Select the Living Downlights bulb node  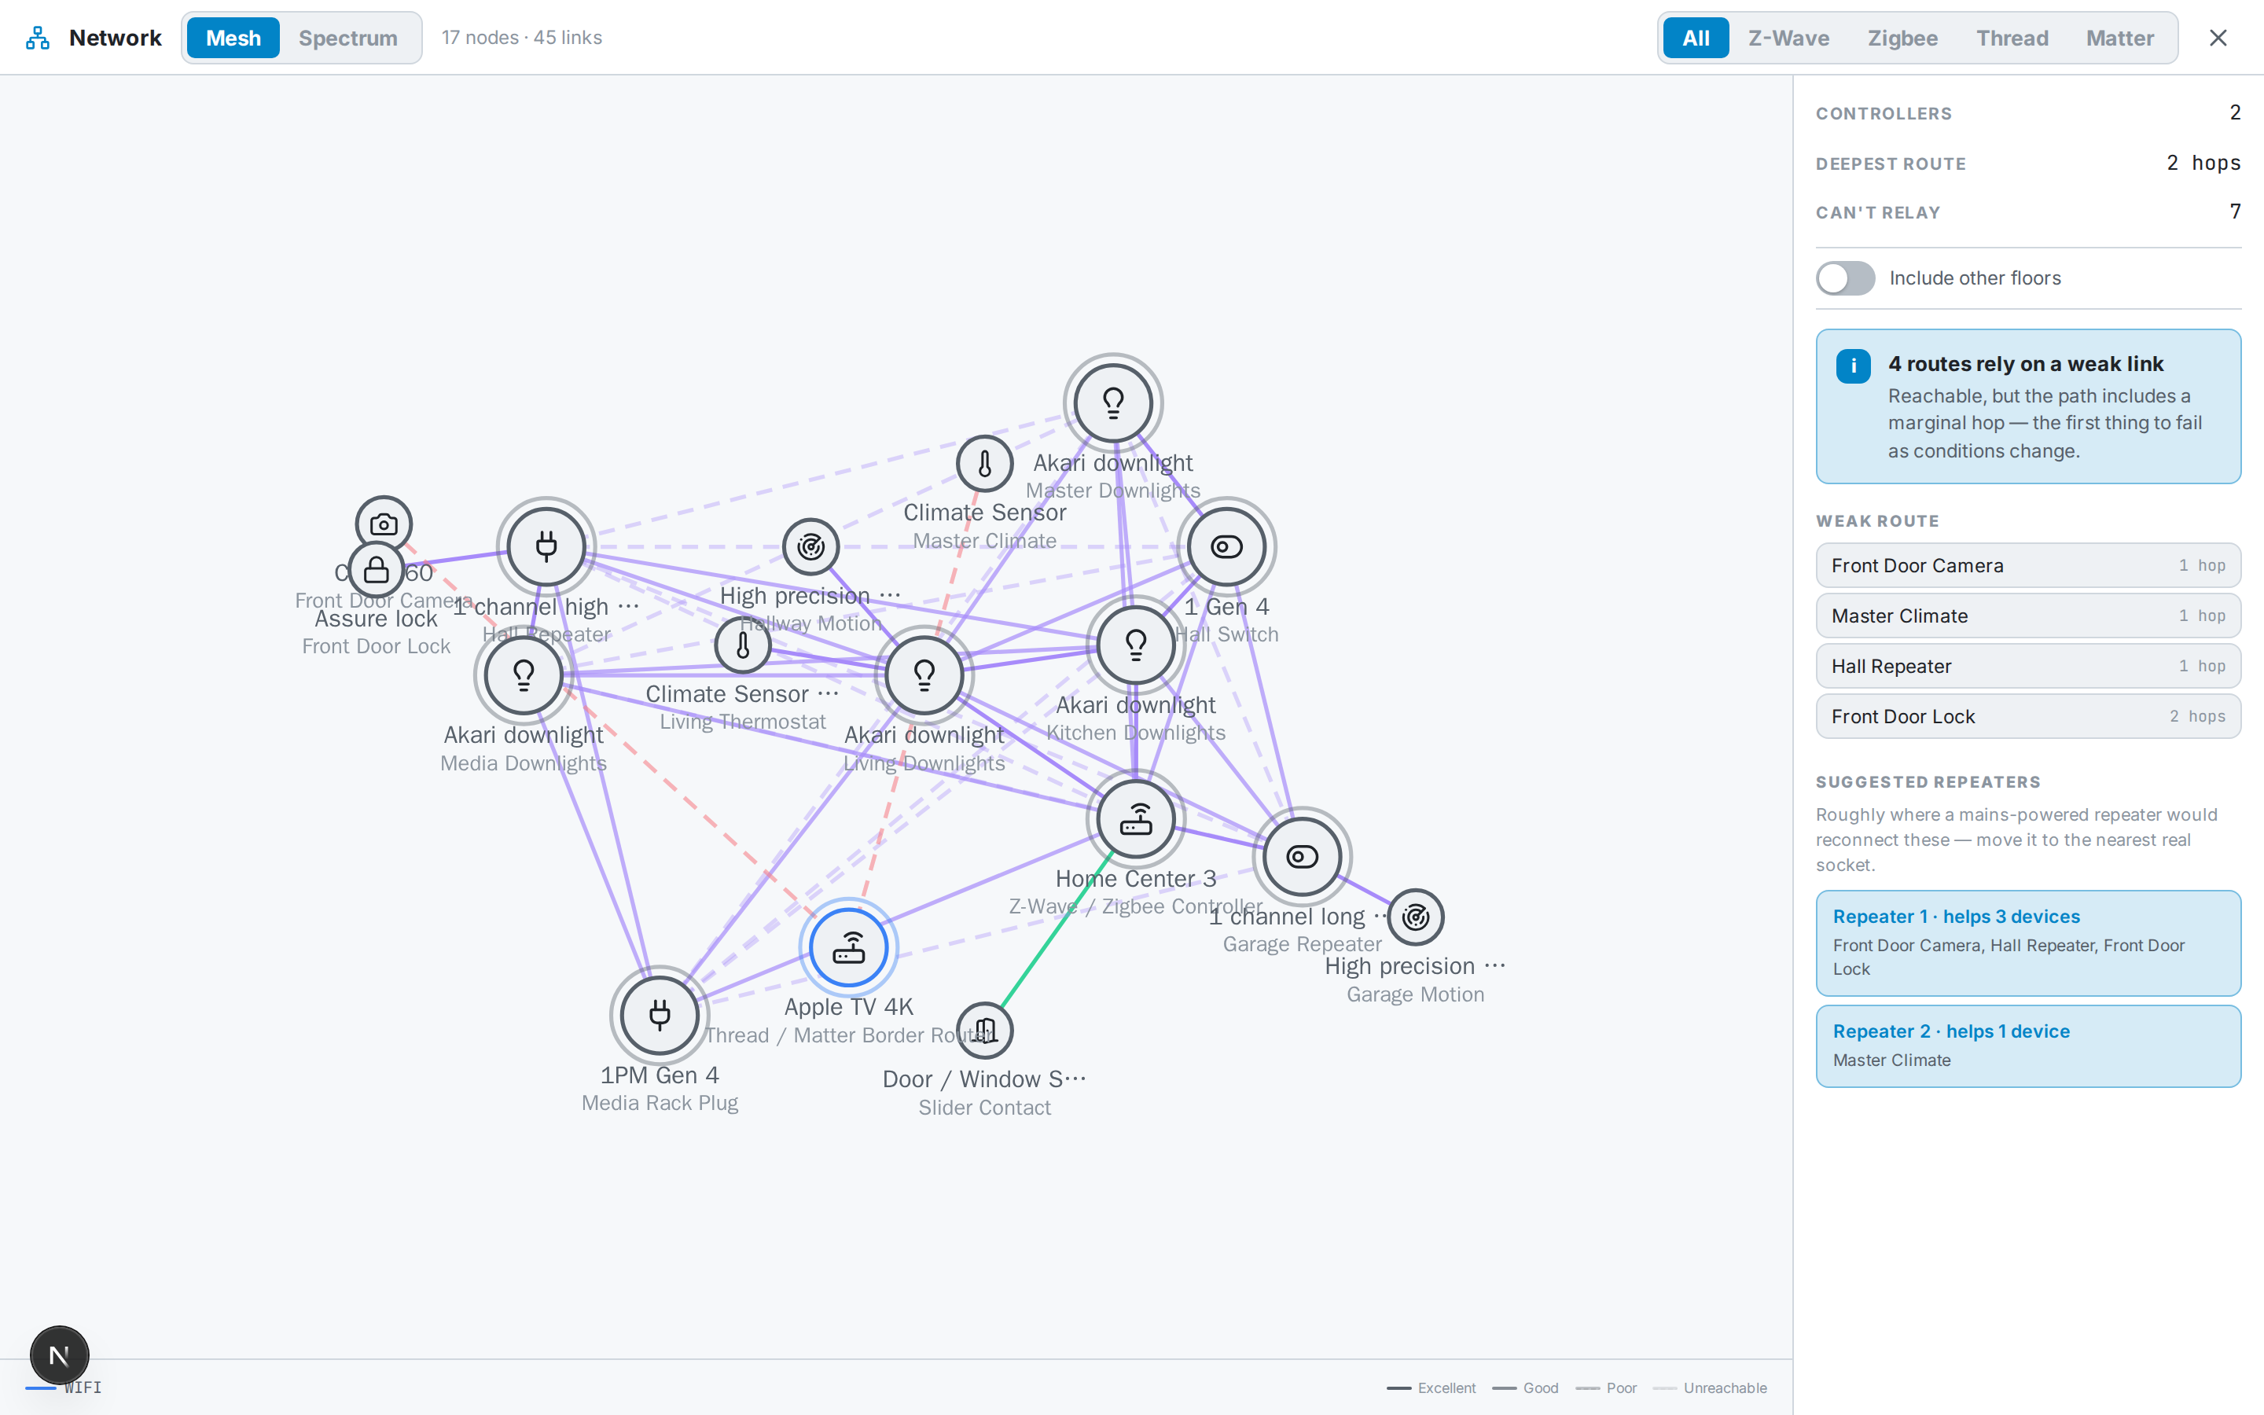pos(924,674)
